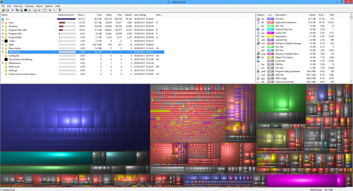The image size is (353, 191).
Task: Select the PerfLogs folder row
Action: tap(82, 70)
